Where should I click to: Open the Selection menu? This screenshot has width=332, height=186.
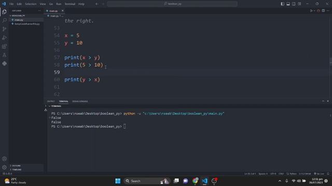(x=31, y=4)
